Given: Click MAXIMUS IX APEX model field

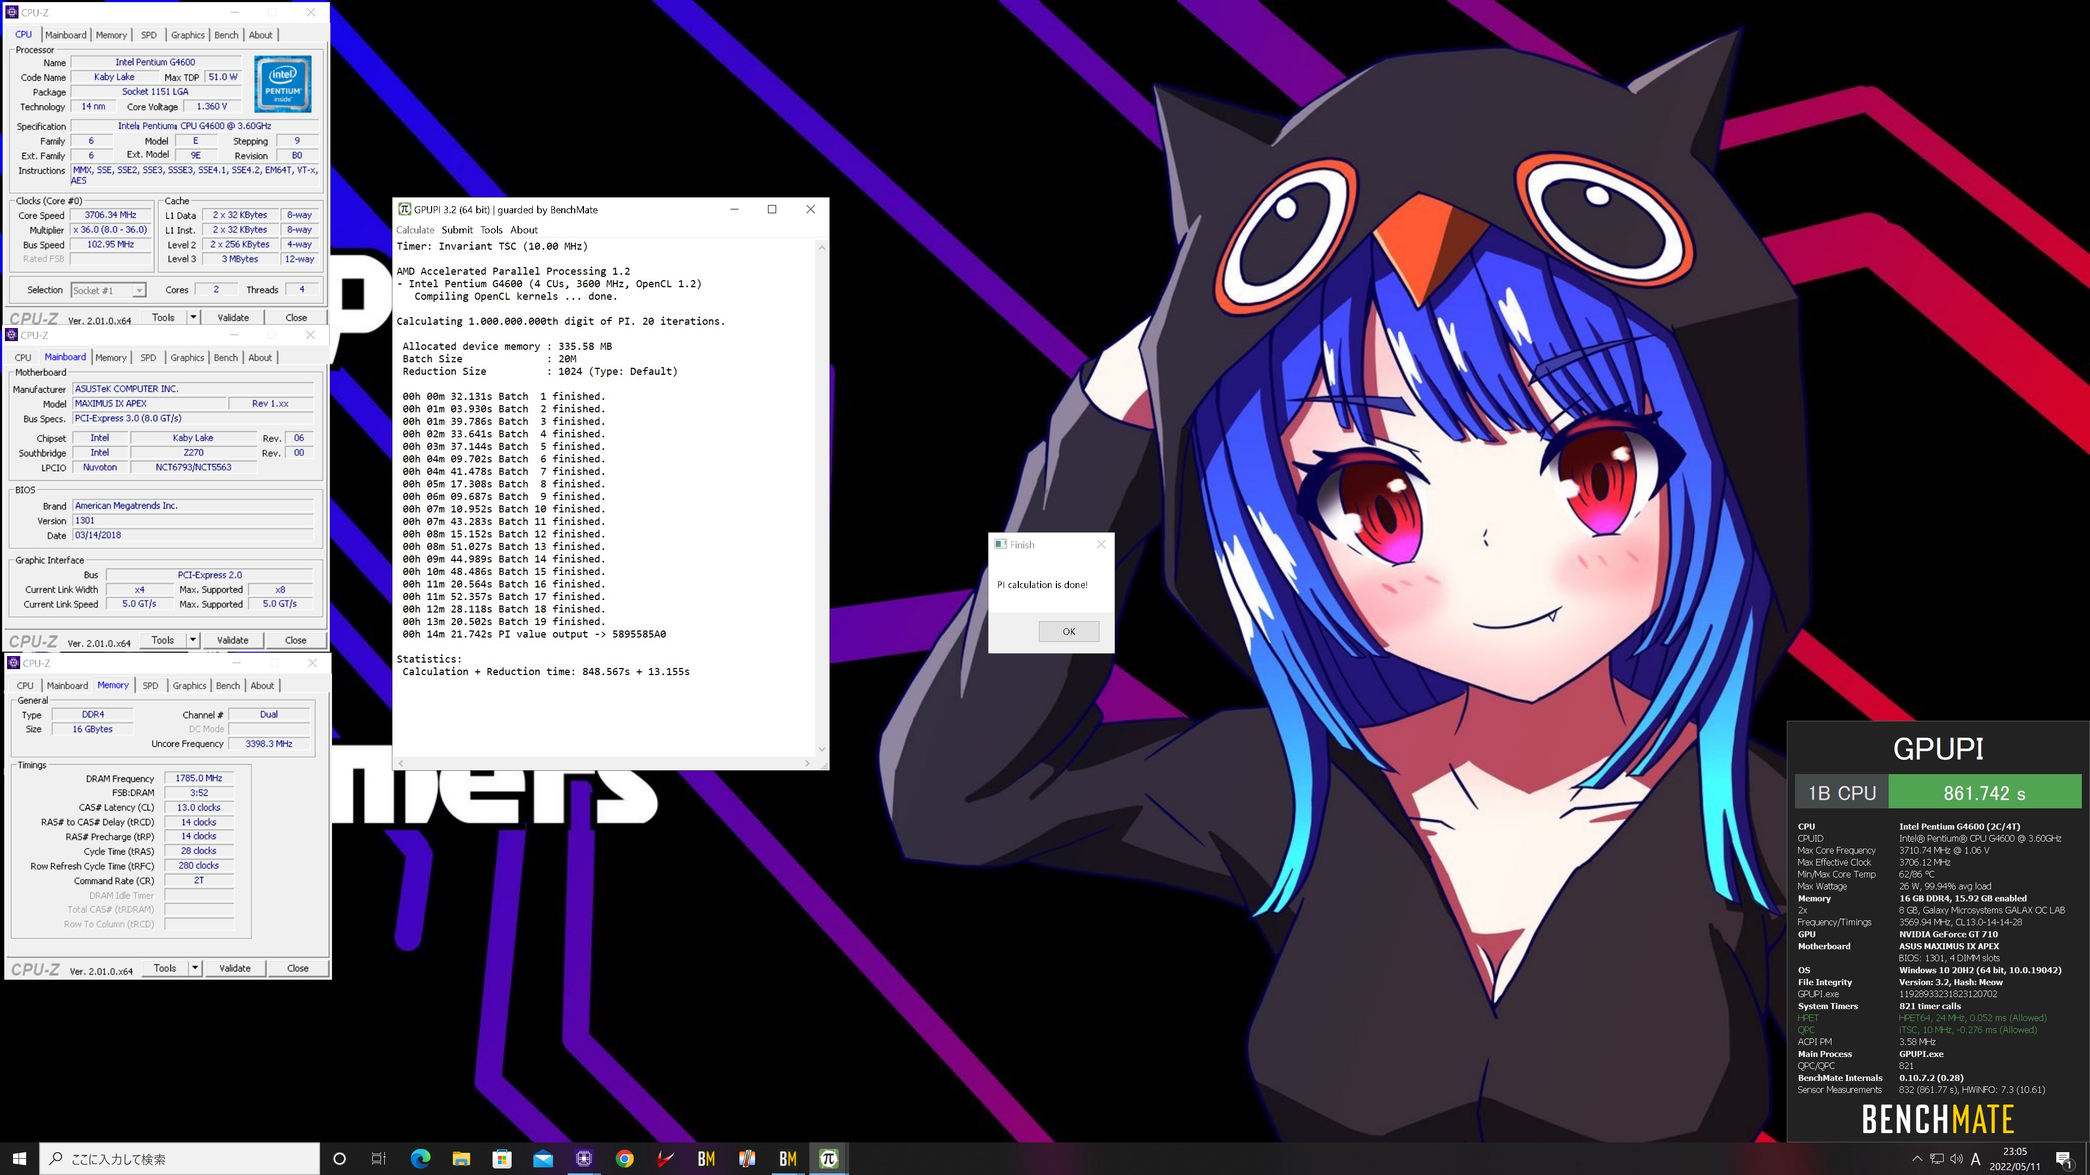Looking at the screenshot, I should tap(149, 403).
